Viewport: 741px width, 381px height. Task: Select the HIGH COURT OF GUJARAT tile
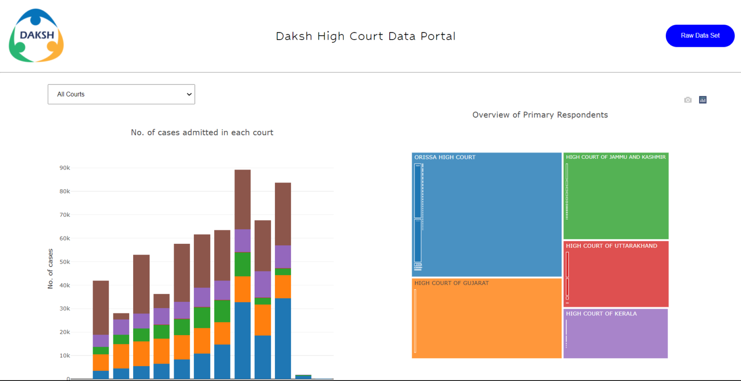tap(487, 318)
